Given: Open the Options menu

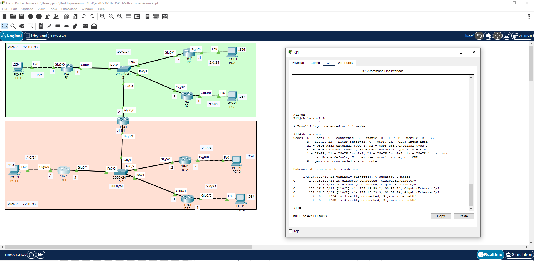Looking at the screenshot, I should pyautogui.click(x=27, y=9).
